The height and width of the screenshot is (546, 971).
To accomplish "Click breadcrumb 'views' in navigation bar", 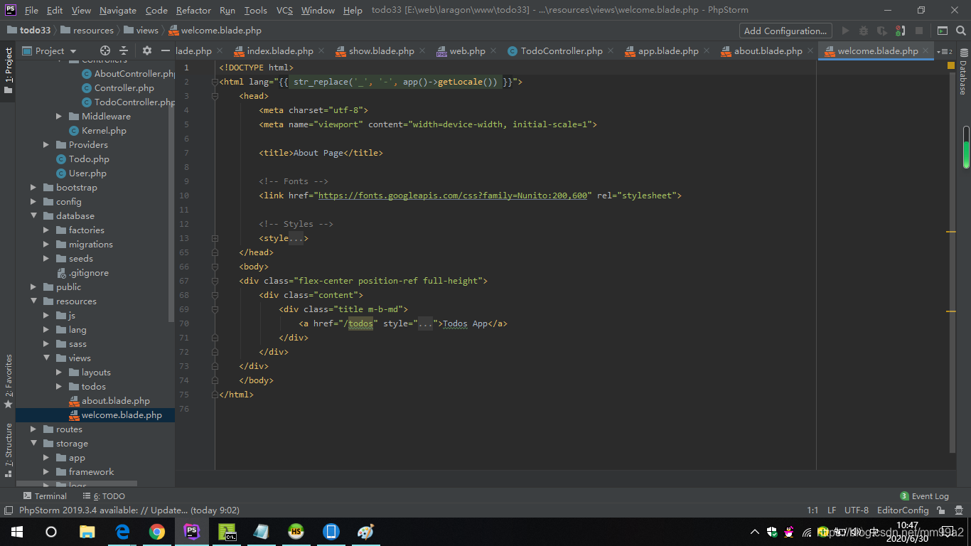I will [141, 31].
